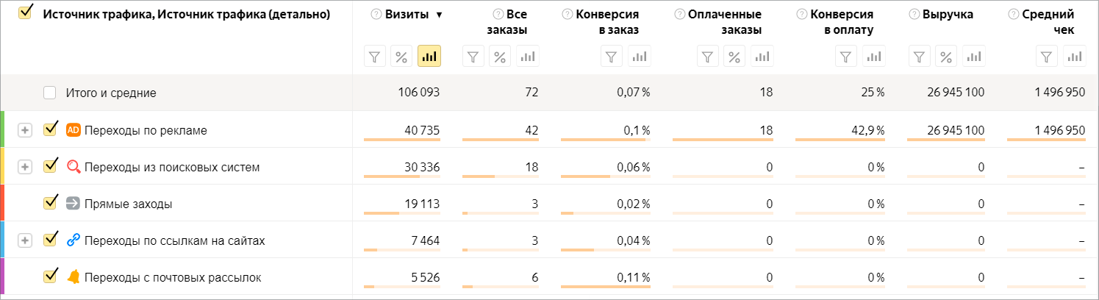Check the Итого и средние checkbox

(x=49, y=93)
